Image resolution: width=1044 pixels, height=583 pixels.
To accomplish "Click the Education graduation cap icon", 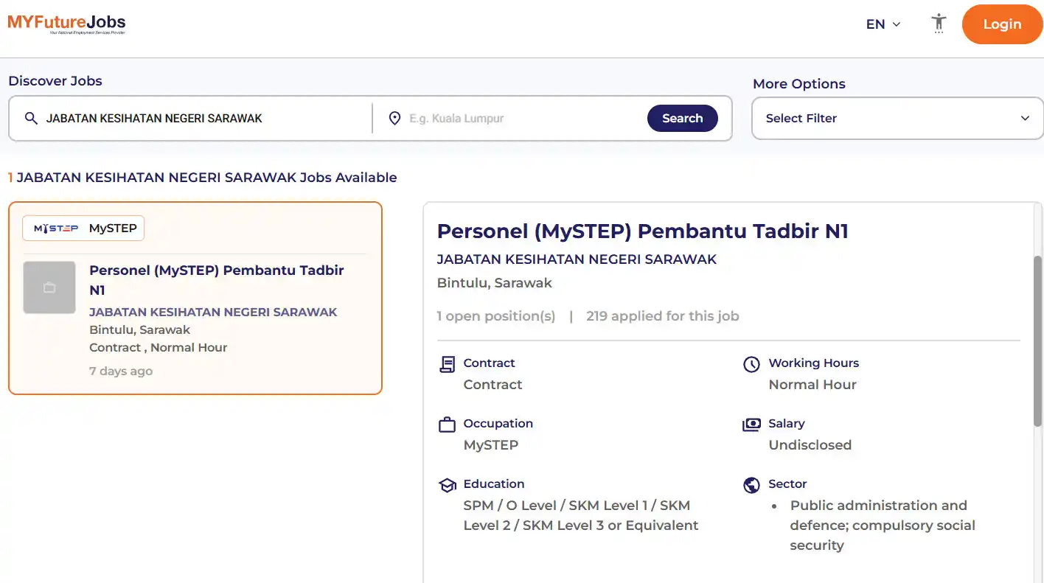I will 447,485.
